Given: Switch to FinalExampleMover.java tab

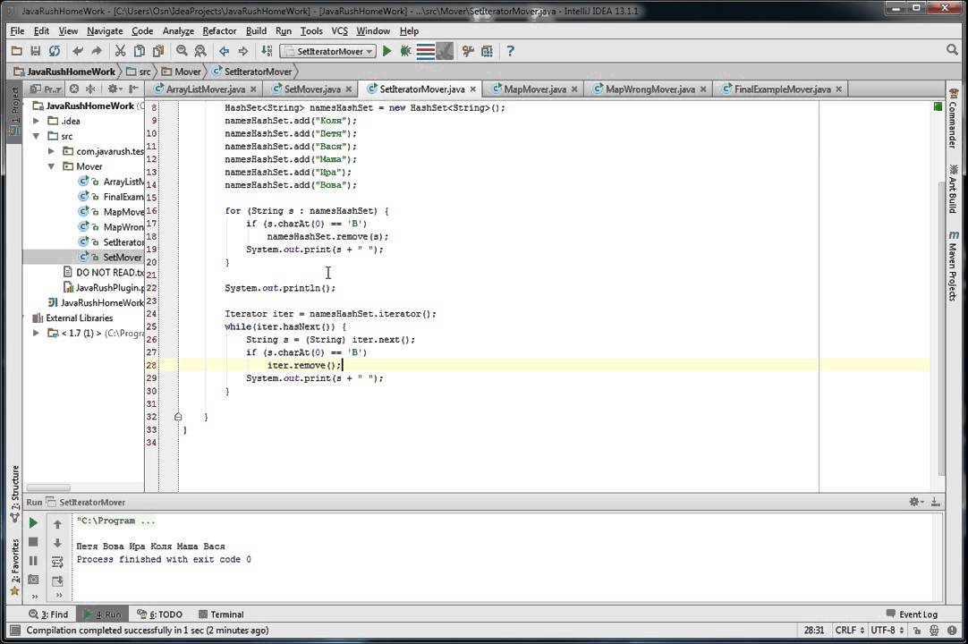Looking at the screenshot, I should (x=782, y=89).
